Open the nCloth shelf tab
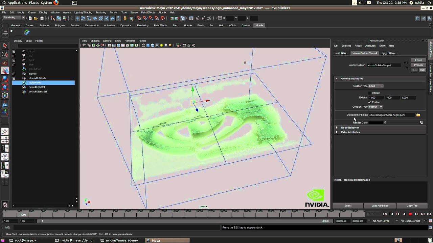This screenshot has height=243, width=433. (233, 25)
